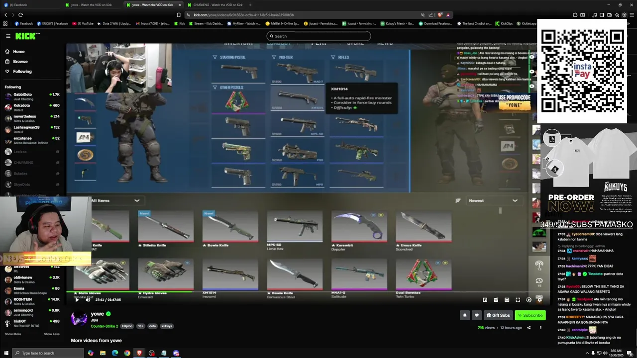Select the kukuys tag

tap(167, 326)
